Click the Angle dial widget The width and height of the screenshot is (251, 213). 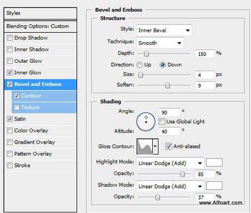146,122
